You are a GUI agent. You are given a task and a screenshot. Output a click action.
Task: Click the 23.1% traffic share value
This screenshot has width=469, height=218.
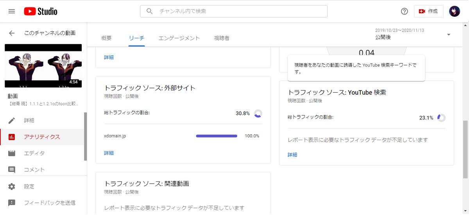pyautogui.click(x=426, y=118)
